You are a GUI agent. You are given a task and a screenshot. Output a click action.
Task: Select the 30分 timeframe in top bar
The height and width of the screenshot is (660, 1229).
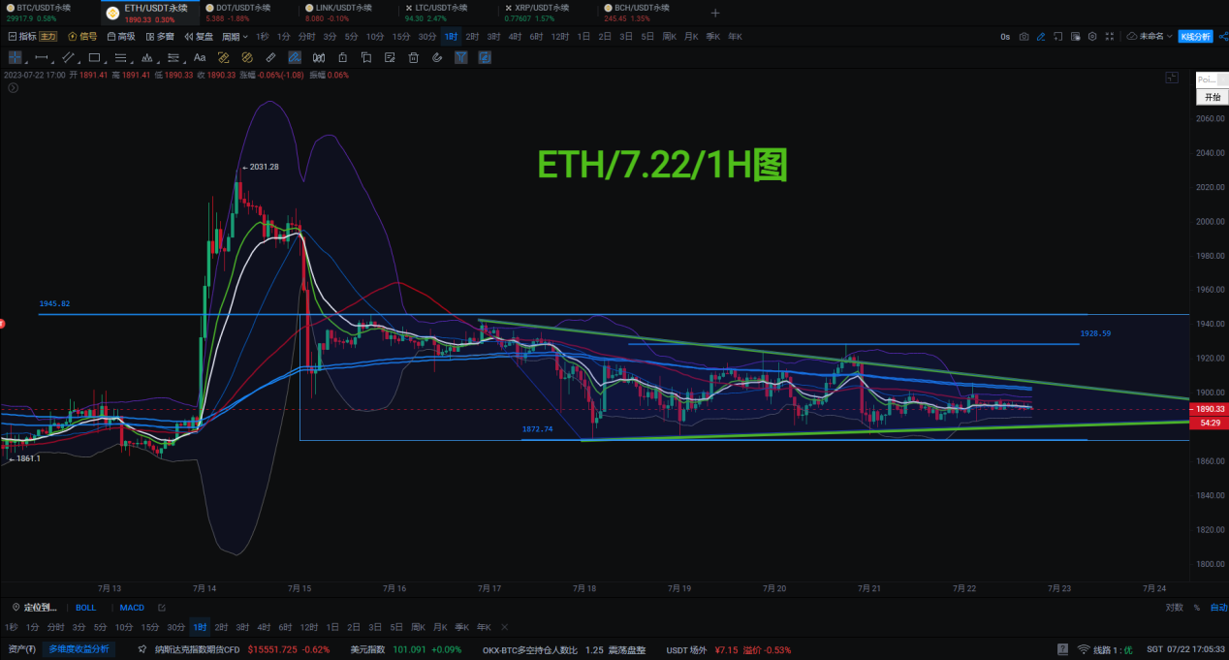coord(427,37)
